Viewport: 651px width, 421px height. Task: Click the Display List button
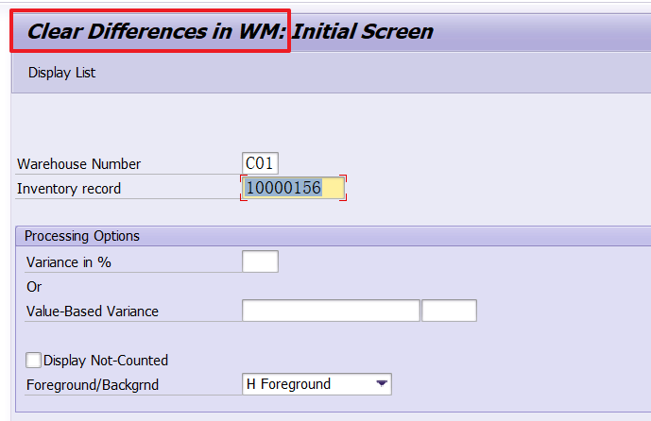point(61,73)
